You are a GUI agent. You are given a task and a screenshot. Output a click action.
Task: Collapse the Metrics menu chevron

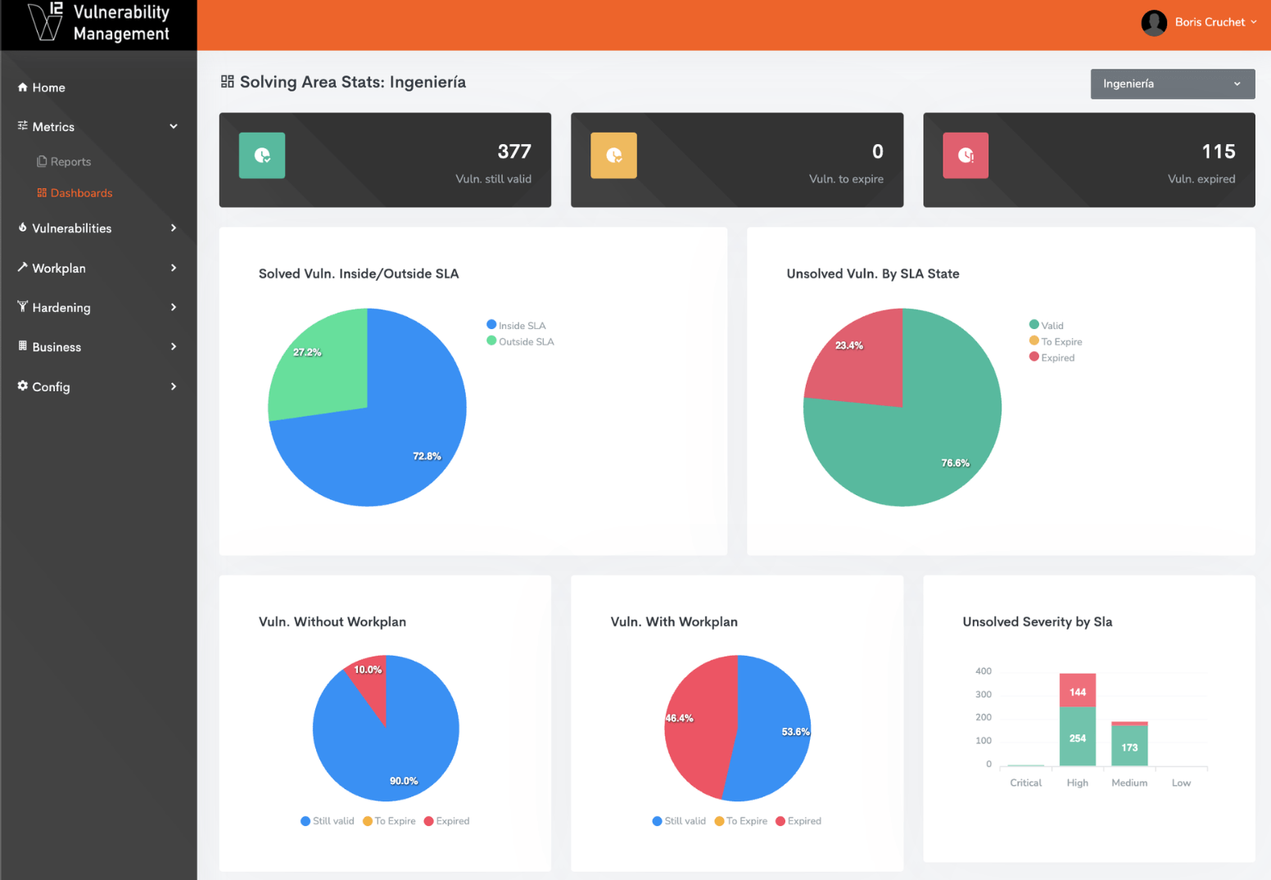pos(174,127)
